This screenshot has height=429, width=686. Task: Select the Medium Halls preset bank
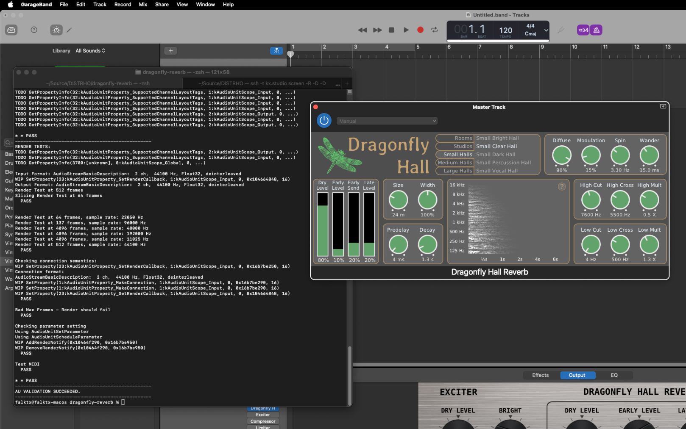(x=455, y=163)
